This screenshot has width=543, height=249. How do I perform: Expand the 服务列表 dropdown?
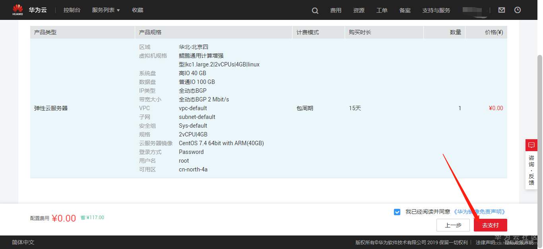click(x=106, y=10)
